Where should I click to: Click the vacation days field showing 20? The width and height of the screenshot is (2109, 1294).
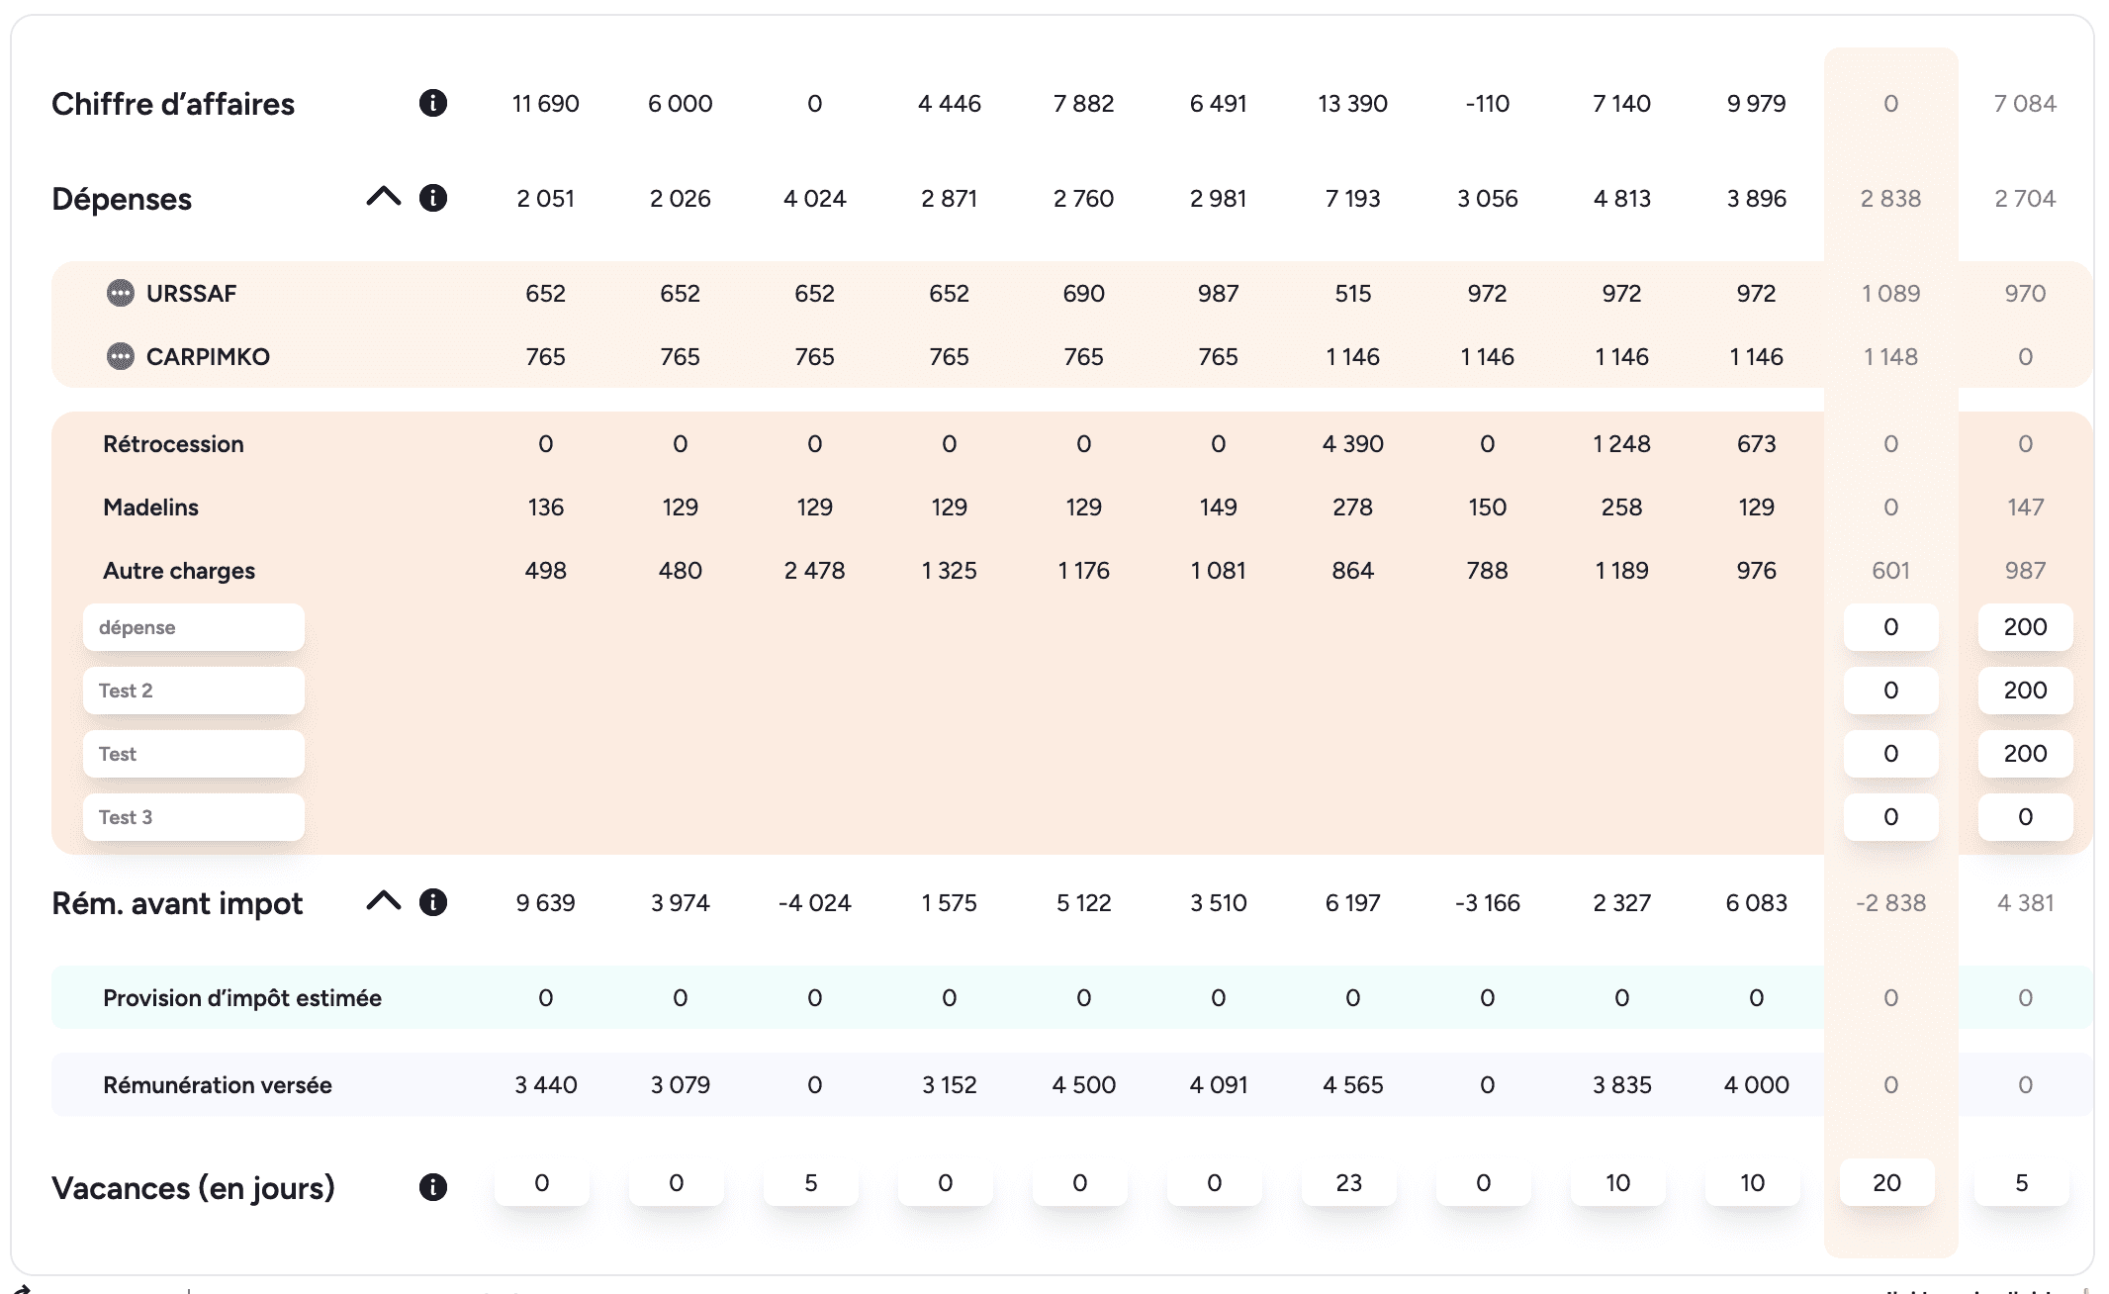(1886, 1183)
